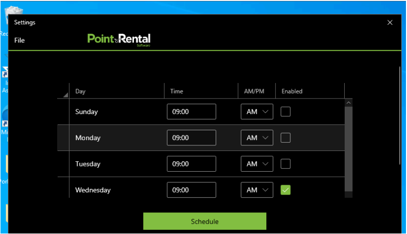Open the File menu

point(20,40)
